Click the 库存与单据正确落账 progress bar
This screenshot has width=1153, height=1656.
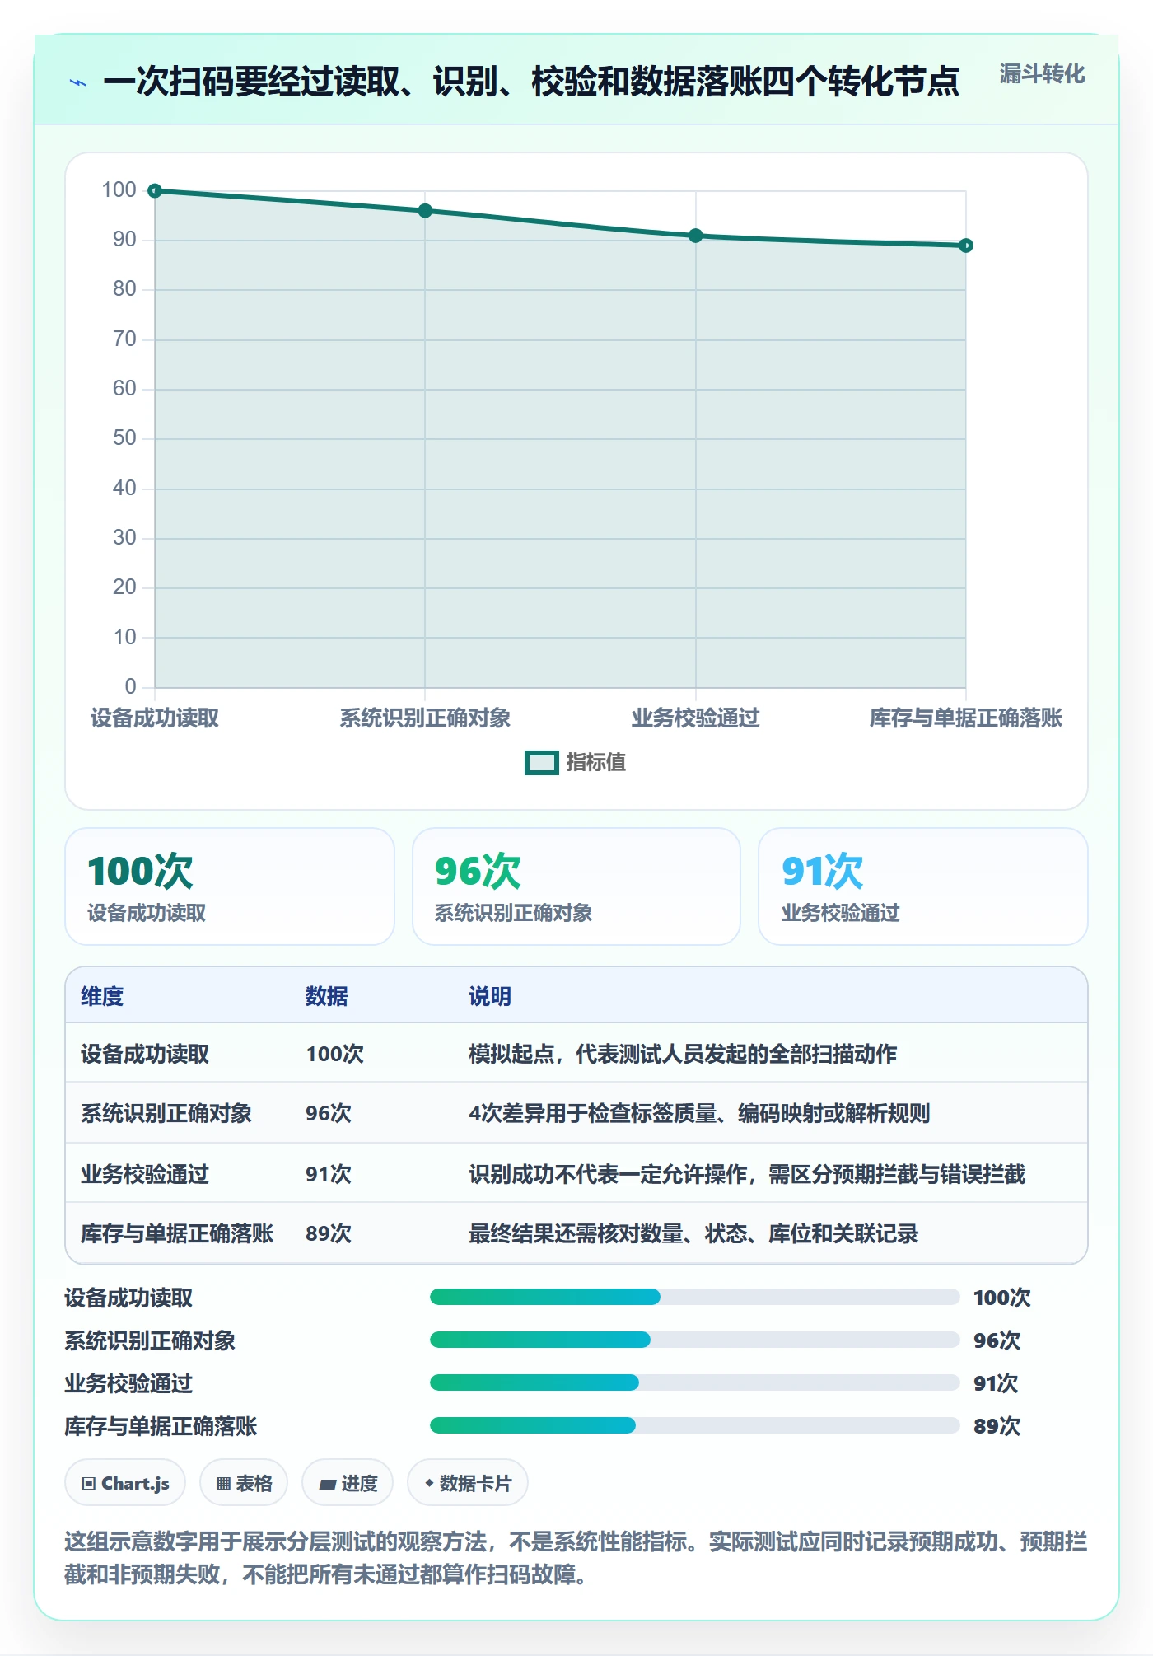[695, 1425]
